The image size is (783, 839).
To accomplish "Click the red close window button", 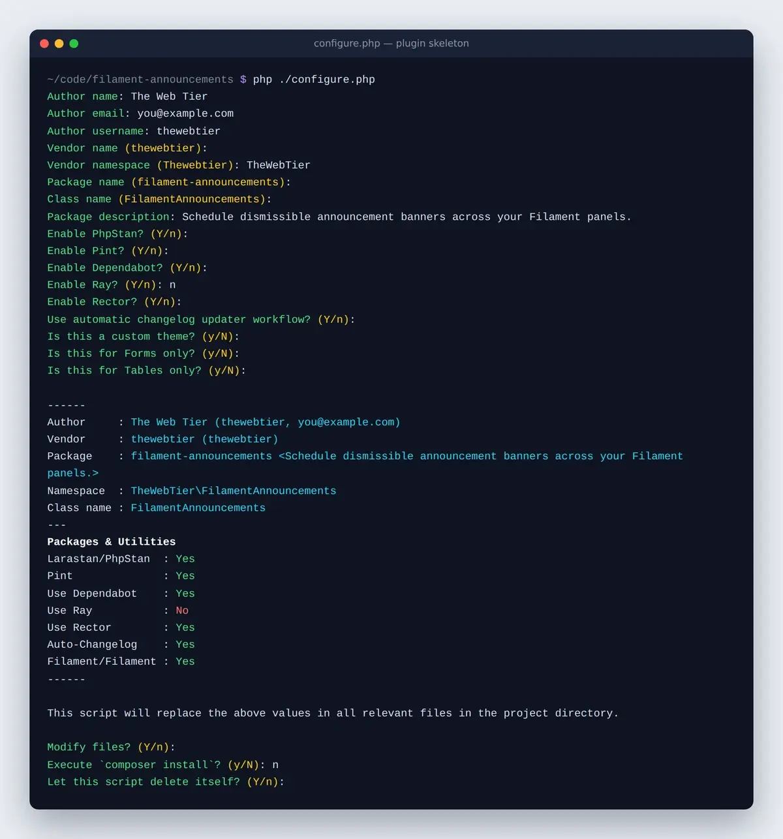I will click(x=44, y=44).
